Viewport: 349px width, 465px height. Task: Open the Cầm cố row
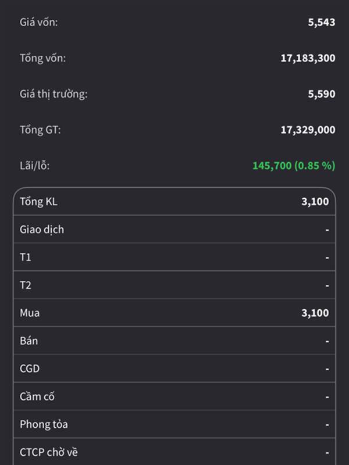click(x=174, y=397)
